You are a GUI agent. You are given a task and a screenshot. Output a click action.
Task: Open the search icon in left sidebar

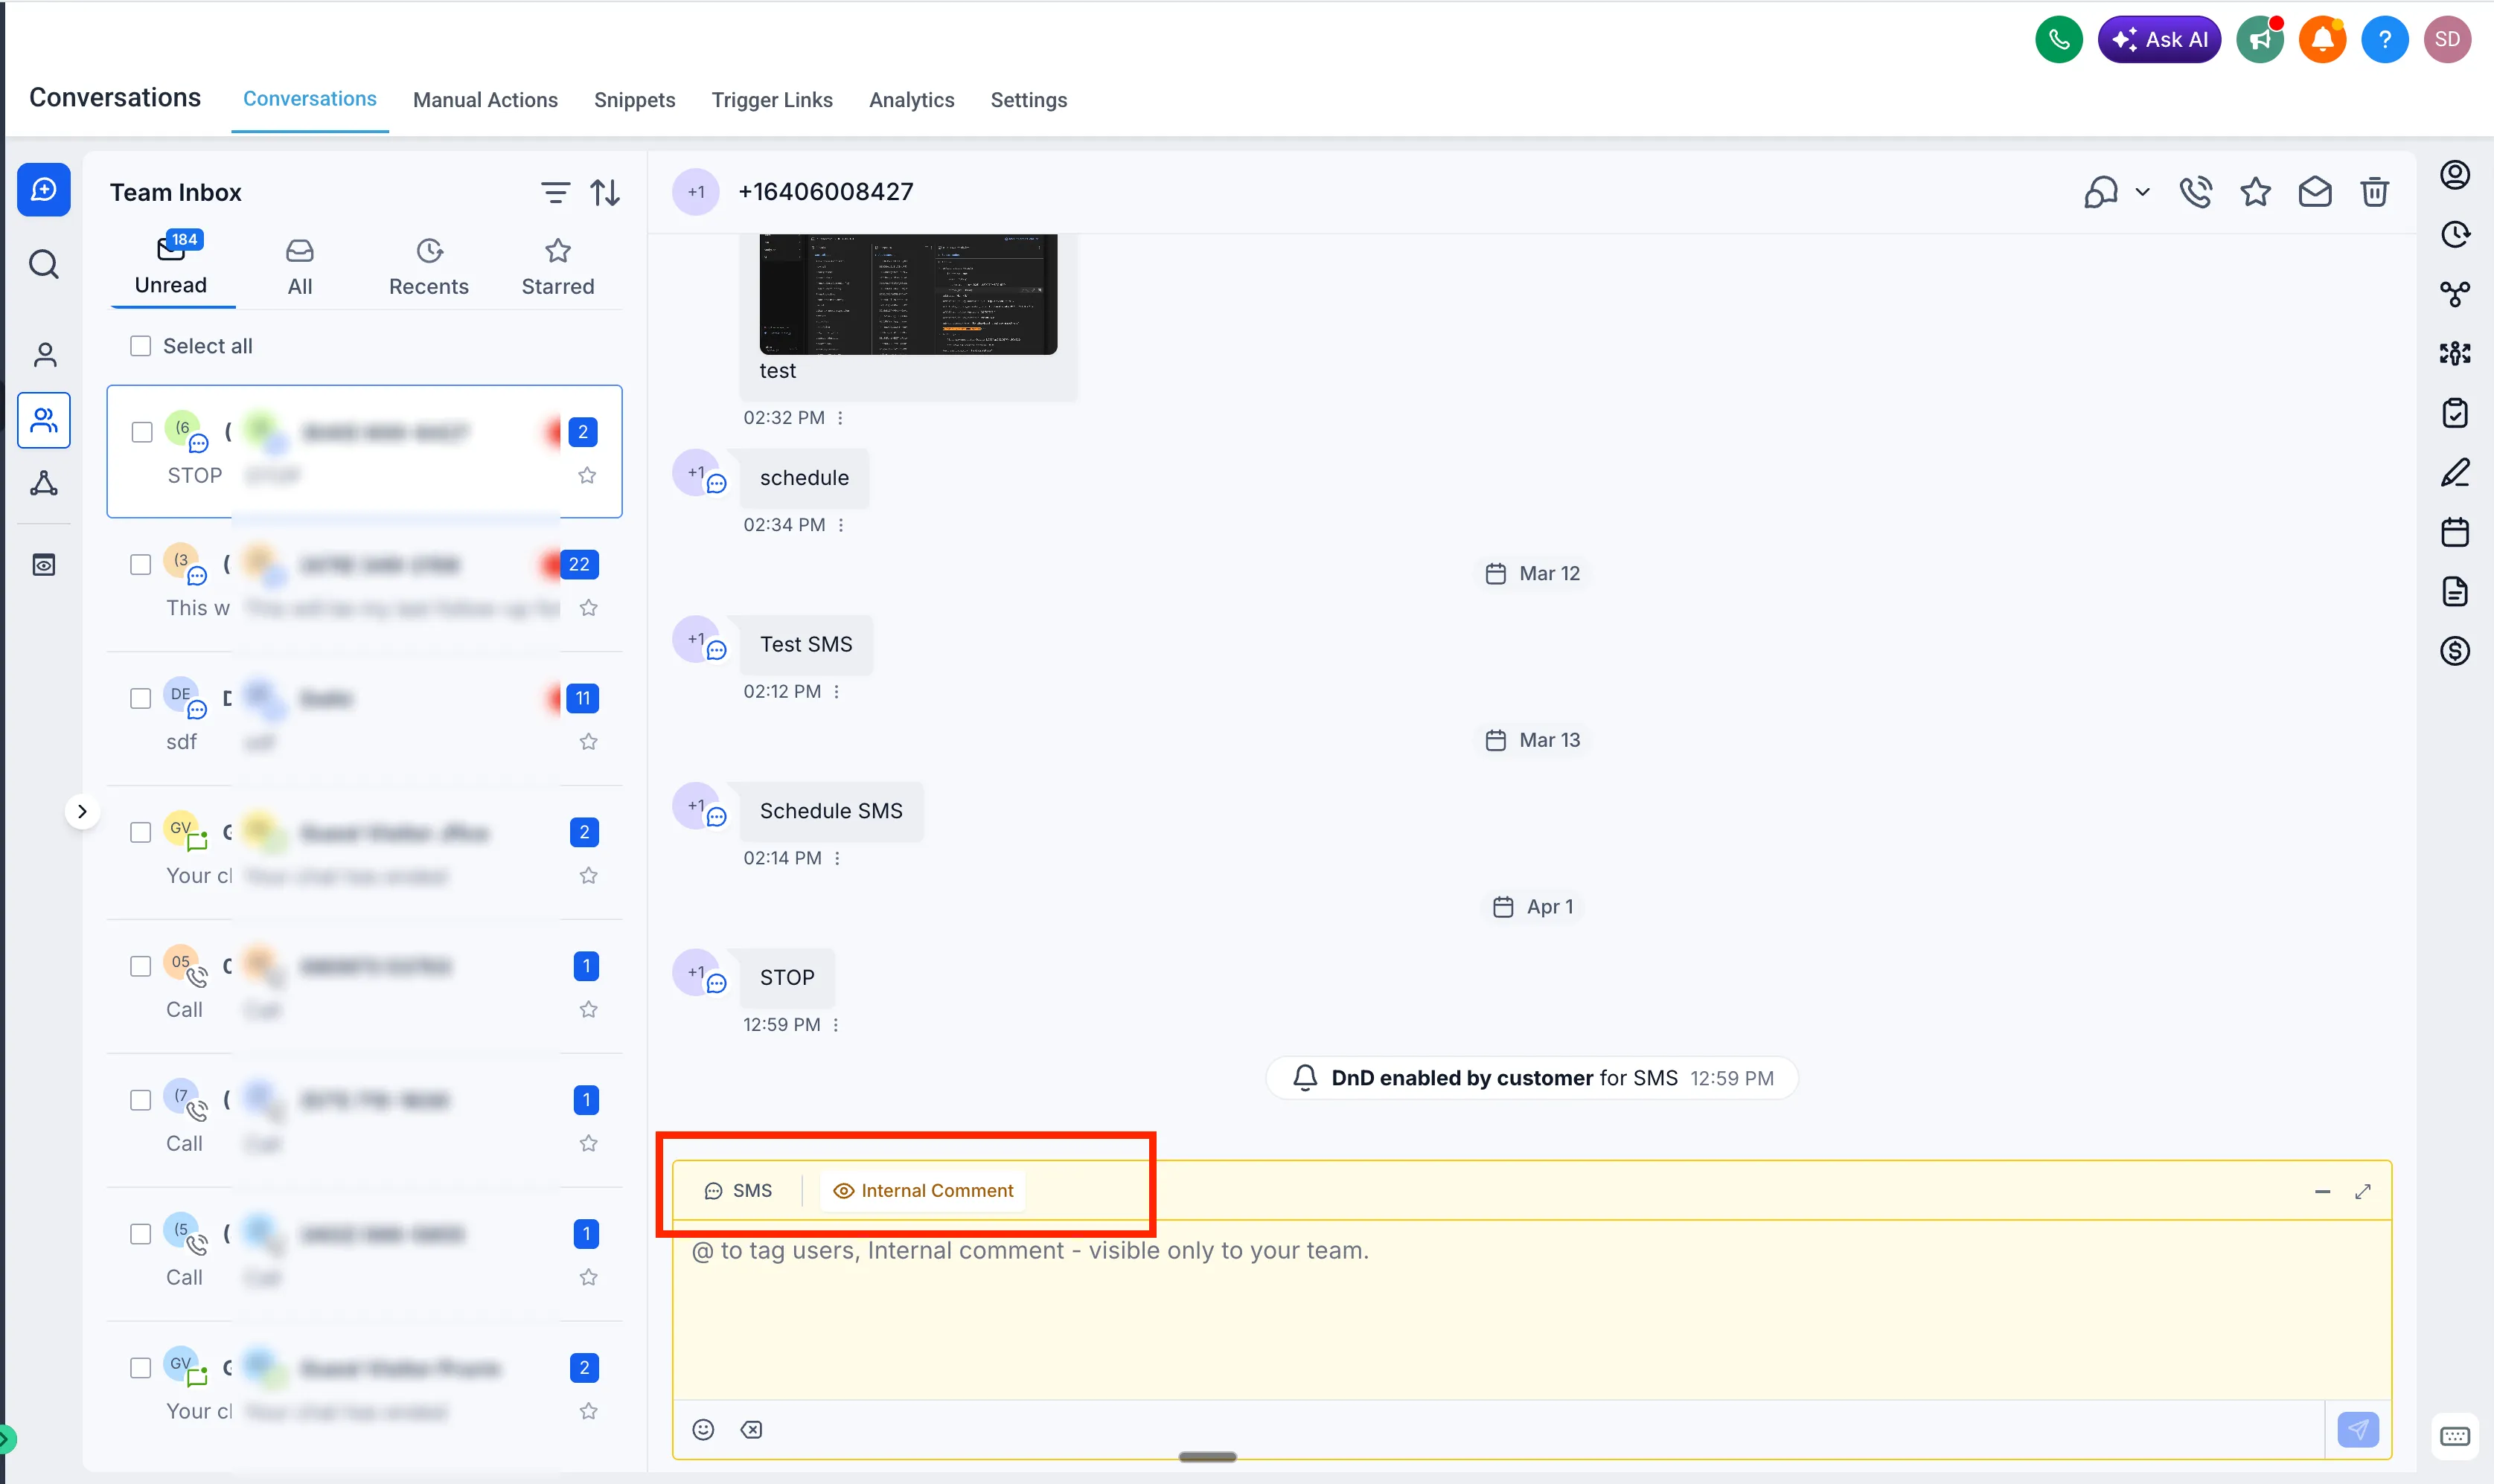point(44,264)
